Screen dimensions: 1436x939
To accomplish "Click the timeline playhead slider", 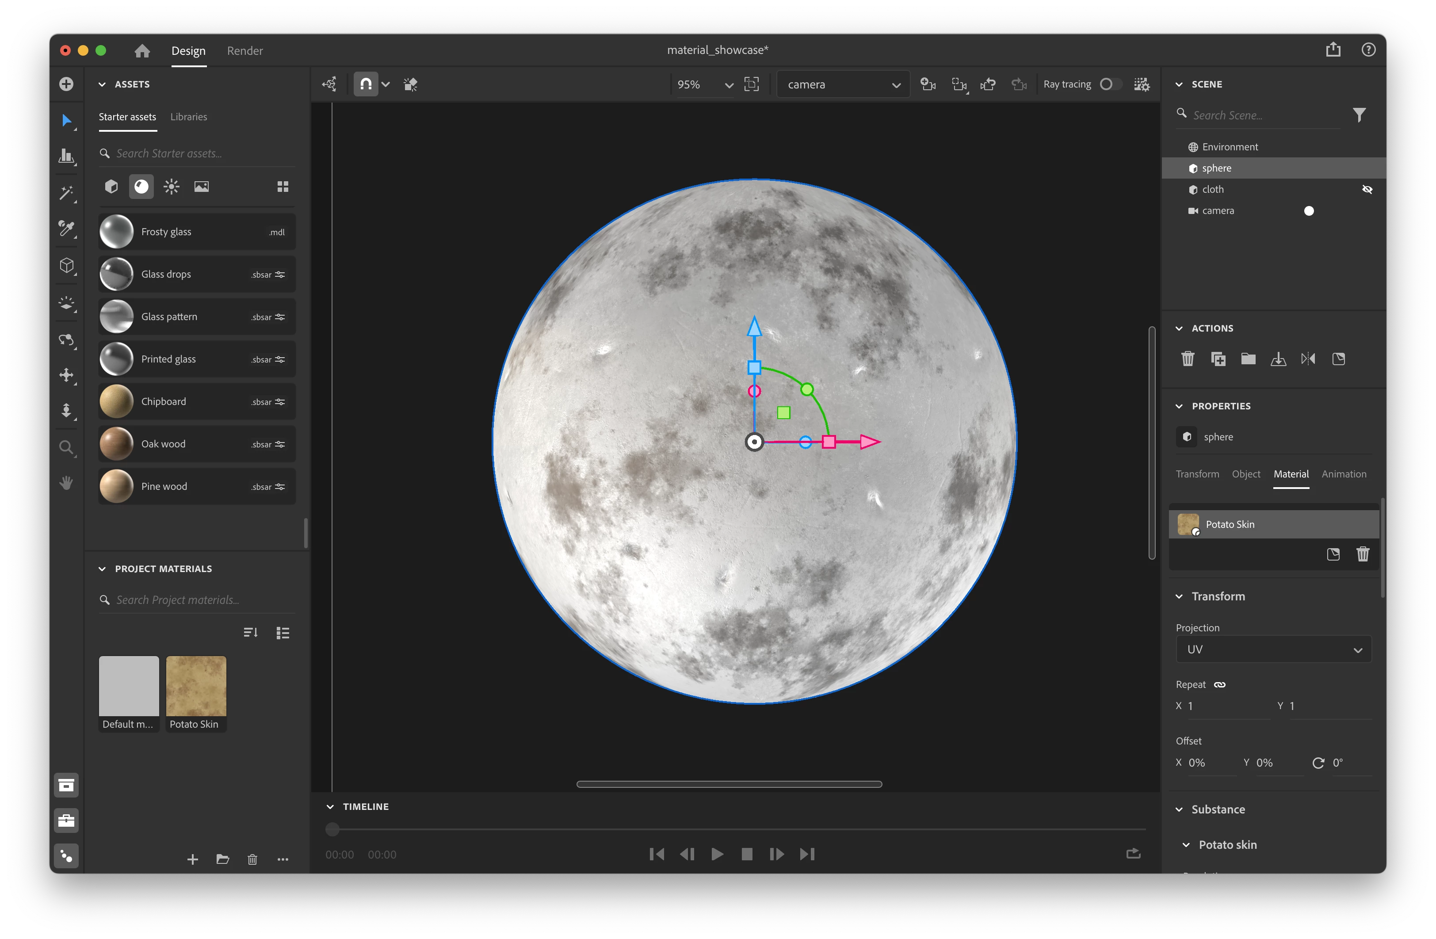I will [x=332, y=829].
